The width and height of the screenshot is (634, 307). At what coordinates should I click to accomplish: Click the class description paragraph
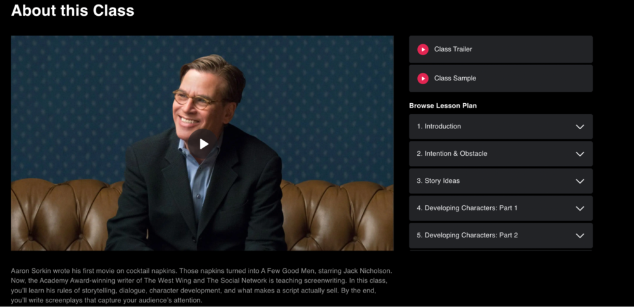(x=202, y=285)
